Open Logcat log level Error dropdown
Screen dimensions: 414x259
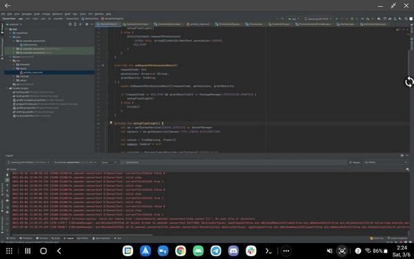tap(109, 162)
